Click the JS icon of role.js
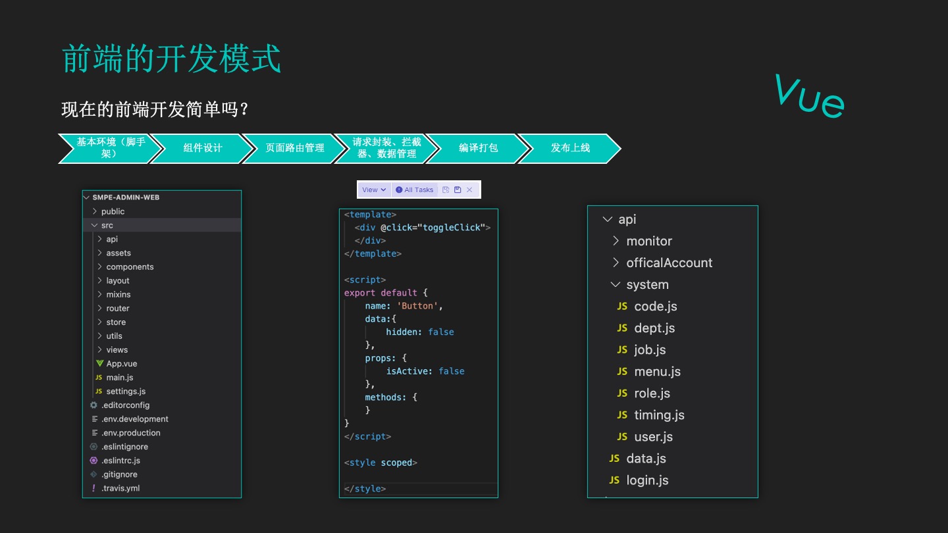The width and height of the screenshot is (948, 533). click(622, 393)
